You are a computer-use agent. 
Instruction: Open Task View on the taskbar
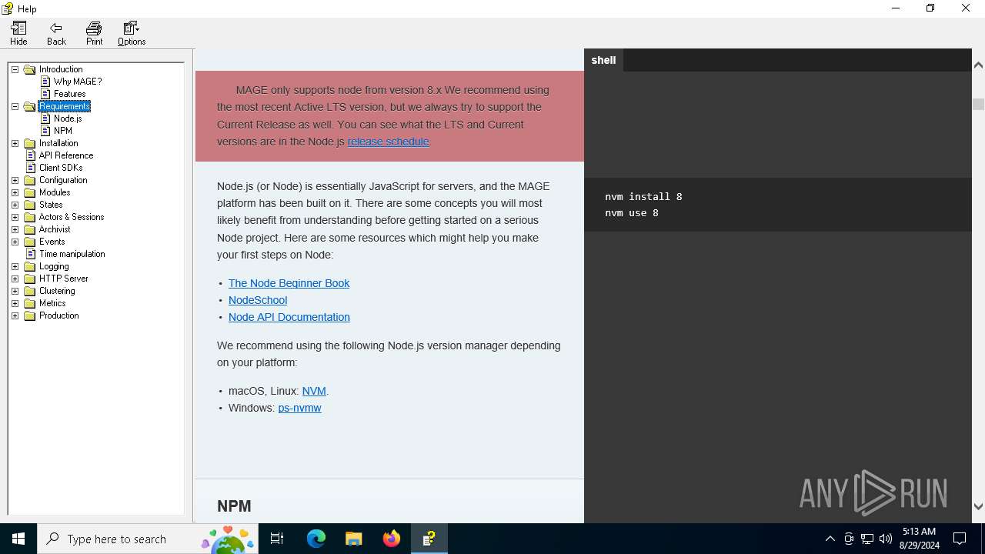(x=278, y=539)
